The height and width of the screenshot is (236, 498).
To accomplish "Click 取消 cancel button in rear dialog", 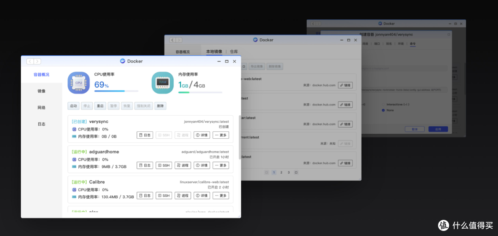I will point(415,129).
